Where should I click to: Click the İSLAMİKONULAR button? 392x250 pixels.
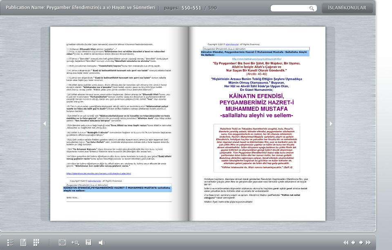[x=347, y=8]
